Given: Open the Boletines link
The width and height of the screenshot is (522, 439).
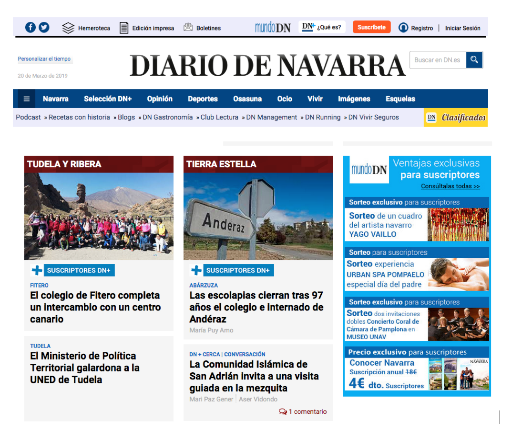Looking at the screenshot, I should pyautogui.click(x=208, y=28).
